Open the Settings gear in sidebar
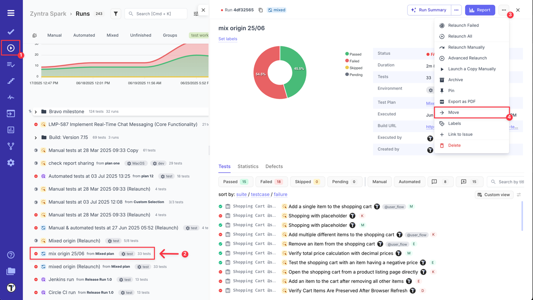The height and width of the screenshot is (300, 533). coord(11,163)
